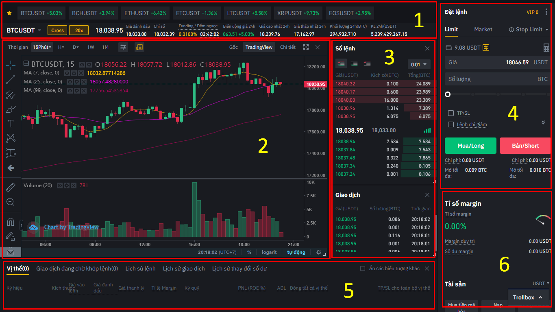Click the yellow news scroll icon
This screenshot has height=312, width=555.
pyautogui.click(x=139, y=47)
